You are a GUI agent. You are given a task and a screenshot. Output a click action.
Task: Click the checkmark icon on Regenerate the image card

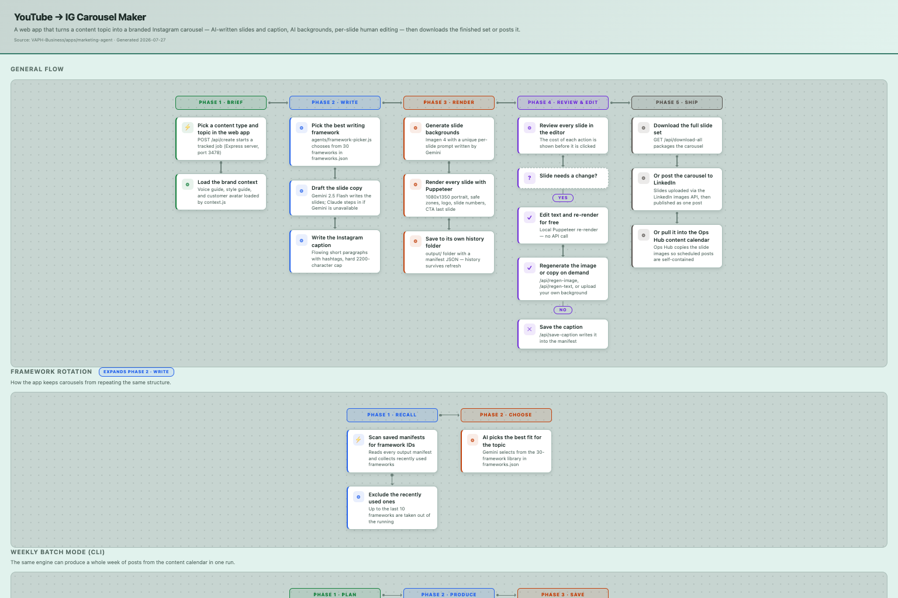click(x=530, y=268)
